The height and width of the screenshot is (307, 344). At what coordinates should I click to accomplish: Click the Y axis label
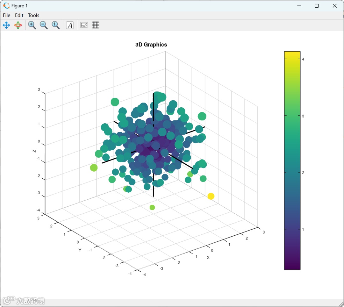(80, 250)
